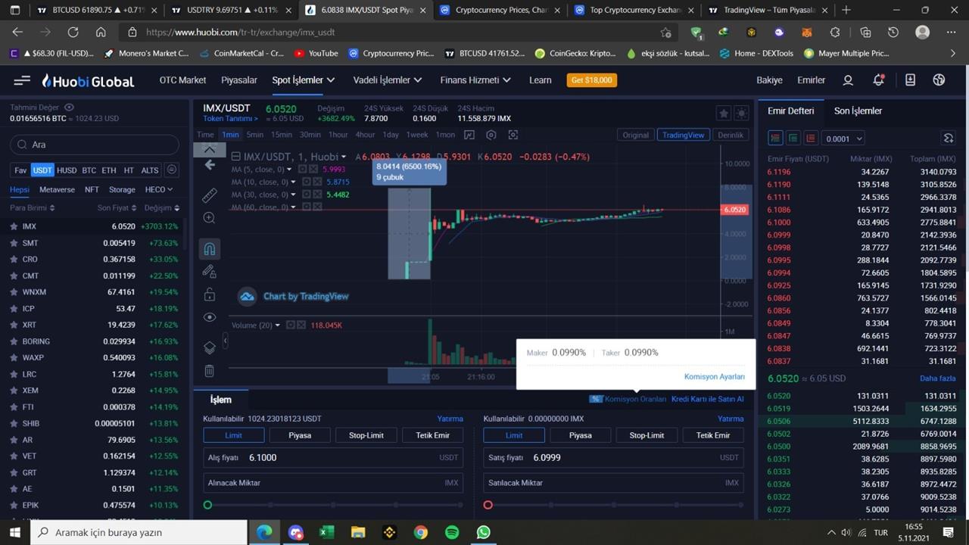Viewport: 969px width, 545px height.
Task: Switch to Son İşlemler tab
Action: 858,111
